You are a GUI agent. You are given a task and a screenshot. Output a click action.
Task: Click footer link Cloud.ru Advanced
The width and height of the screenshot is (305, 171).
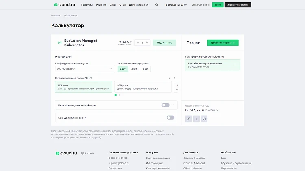click(194, 163)
